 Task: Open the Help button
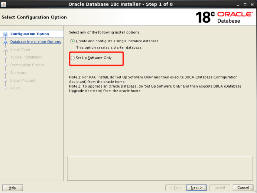tap(12, 188)
